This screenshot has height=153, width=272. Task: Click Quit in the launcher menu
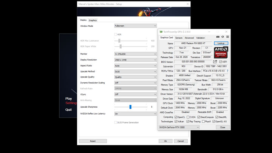point(68,110)
